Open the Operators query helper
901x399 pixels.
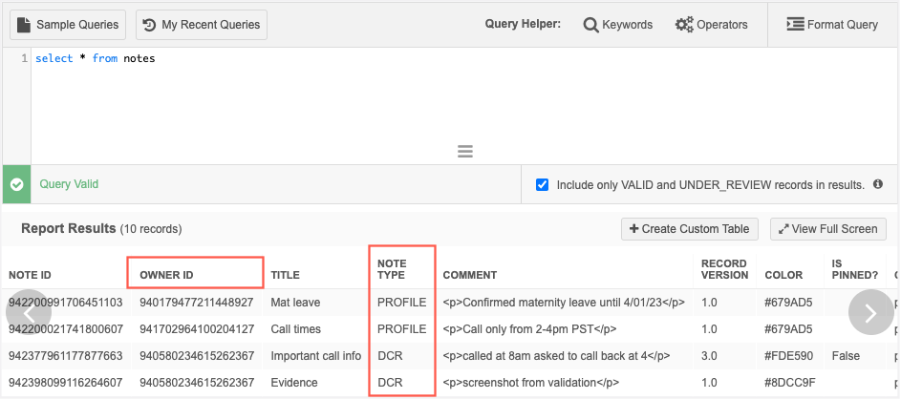(x=712, y=25)
